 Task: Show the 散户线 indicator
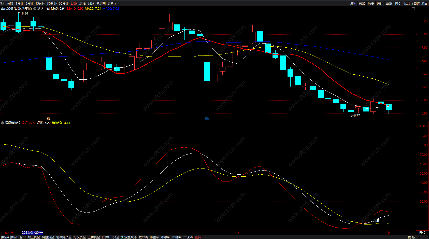[x=143, y=237]
